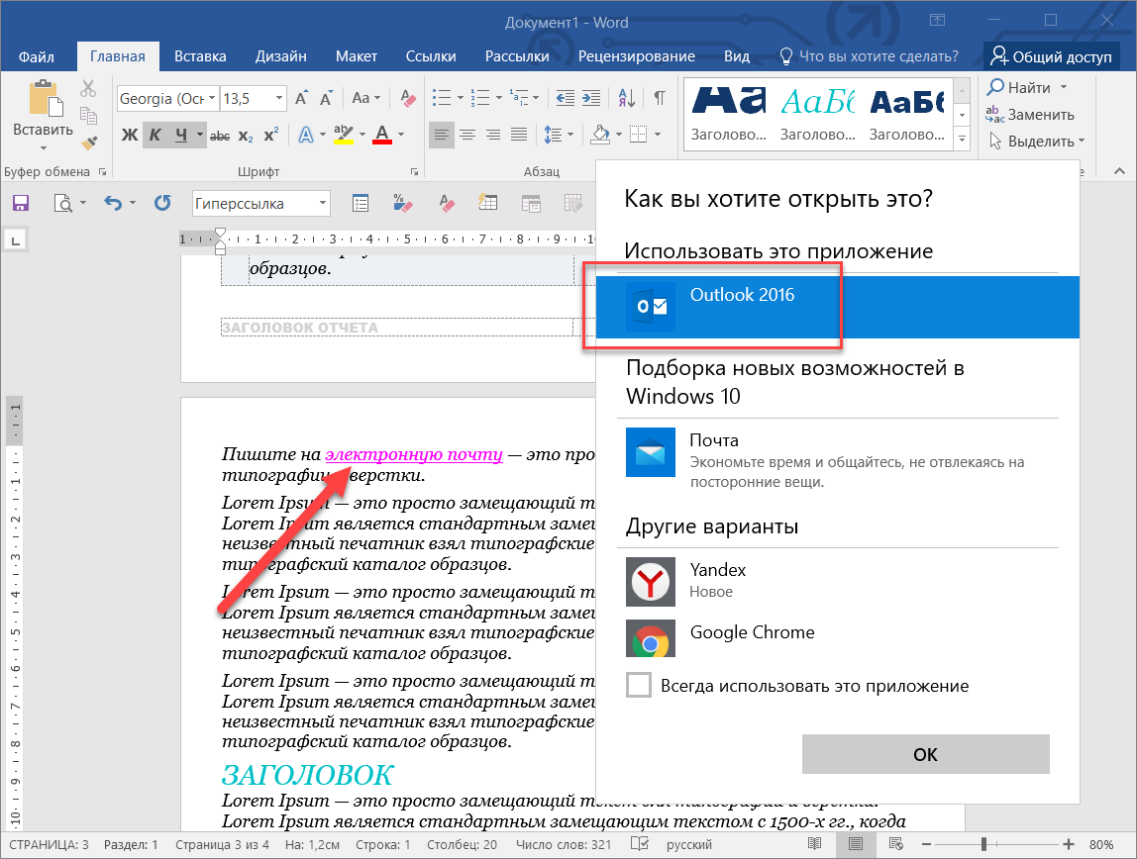
Task: Click the Copy icon in clipboard group
Action: pyautogui.click(x=88, y=116)
